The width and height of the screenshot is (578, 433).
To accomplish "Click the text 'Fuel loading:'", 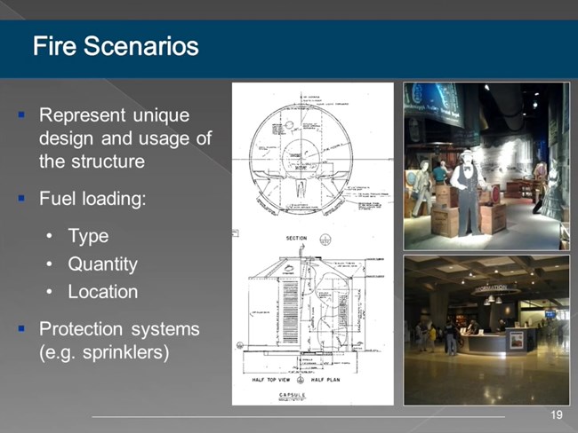I will (x=92, y=199).
